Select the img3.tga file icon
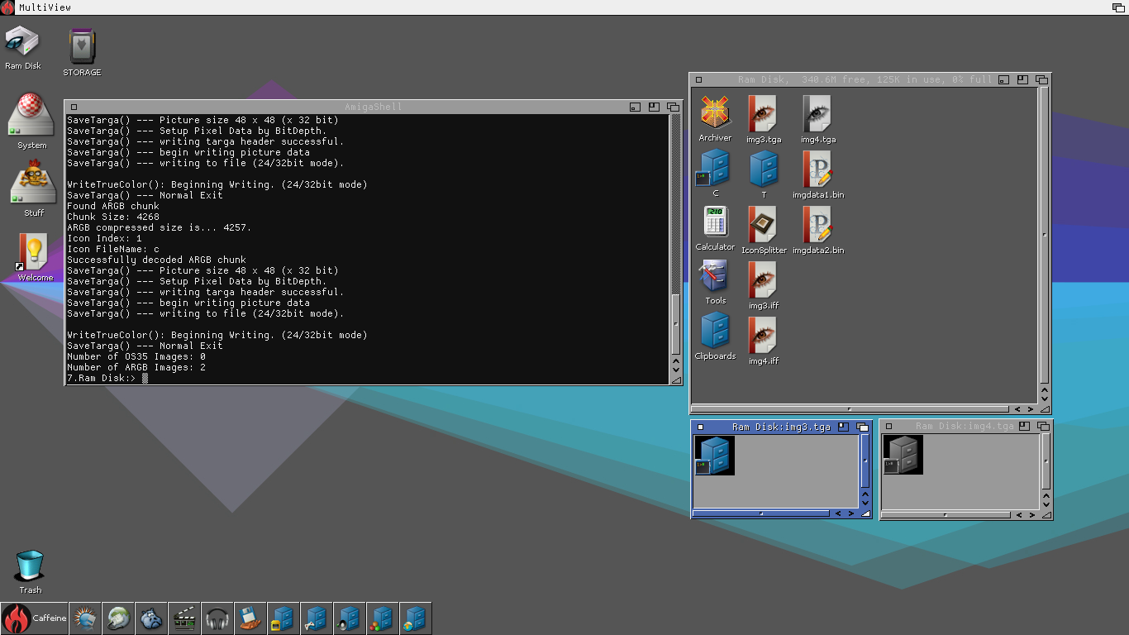1129x635 pixels. [x=763, y=114]
